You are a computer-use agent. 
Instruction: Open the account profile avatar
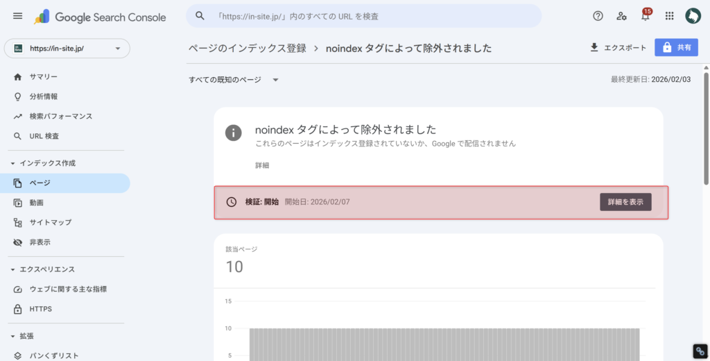pos(693,16)
